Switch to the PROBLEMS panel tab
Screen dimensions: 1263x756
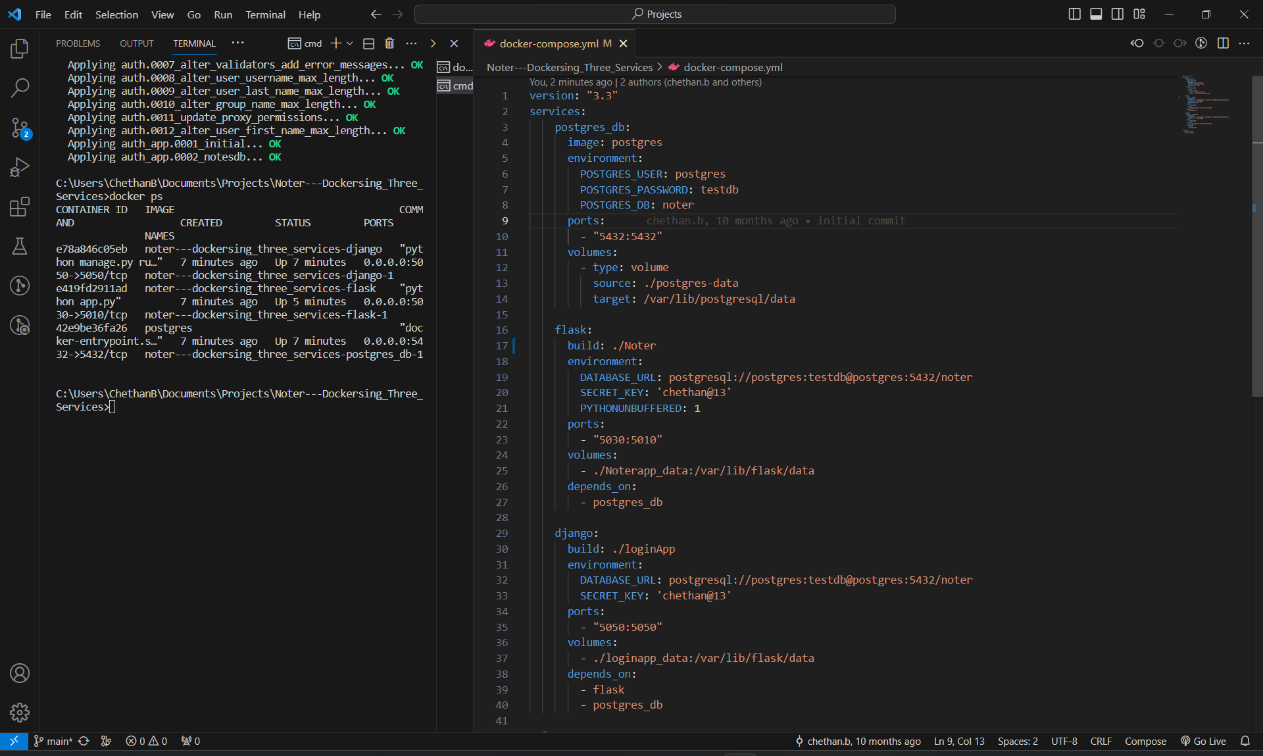click(x=78, y=43)
